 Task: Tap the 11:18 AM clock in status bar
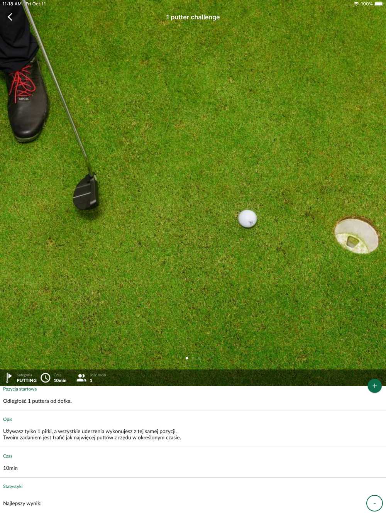pyautogui.click(x=12, y=4)
